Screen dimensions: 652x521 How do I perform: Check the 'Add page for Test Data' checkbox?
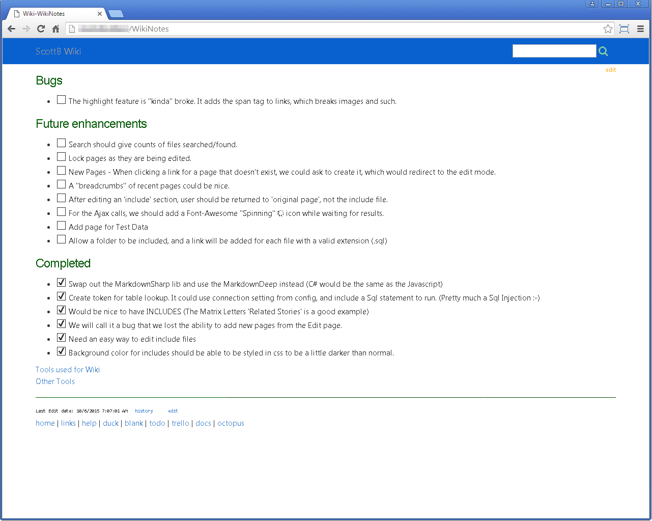[x=61, y=226]
